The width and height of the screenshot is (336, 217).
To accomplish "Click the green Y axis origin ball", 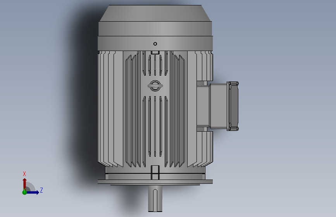I will (24, 192).
